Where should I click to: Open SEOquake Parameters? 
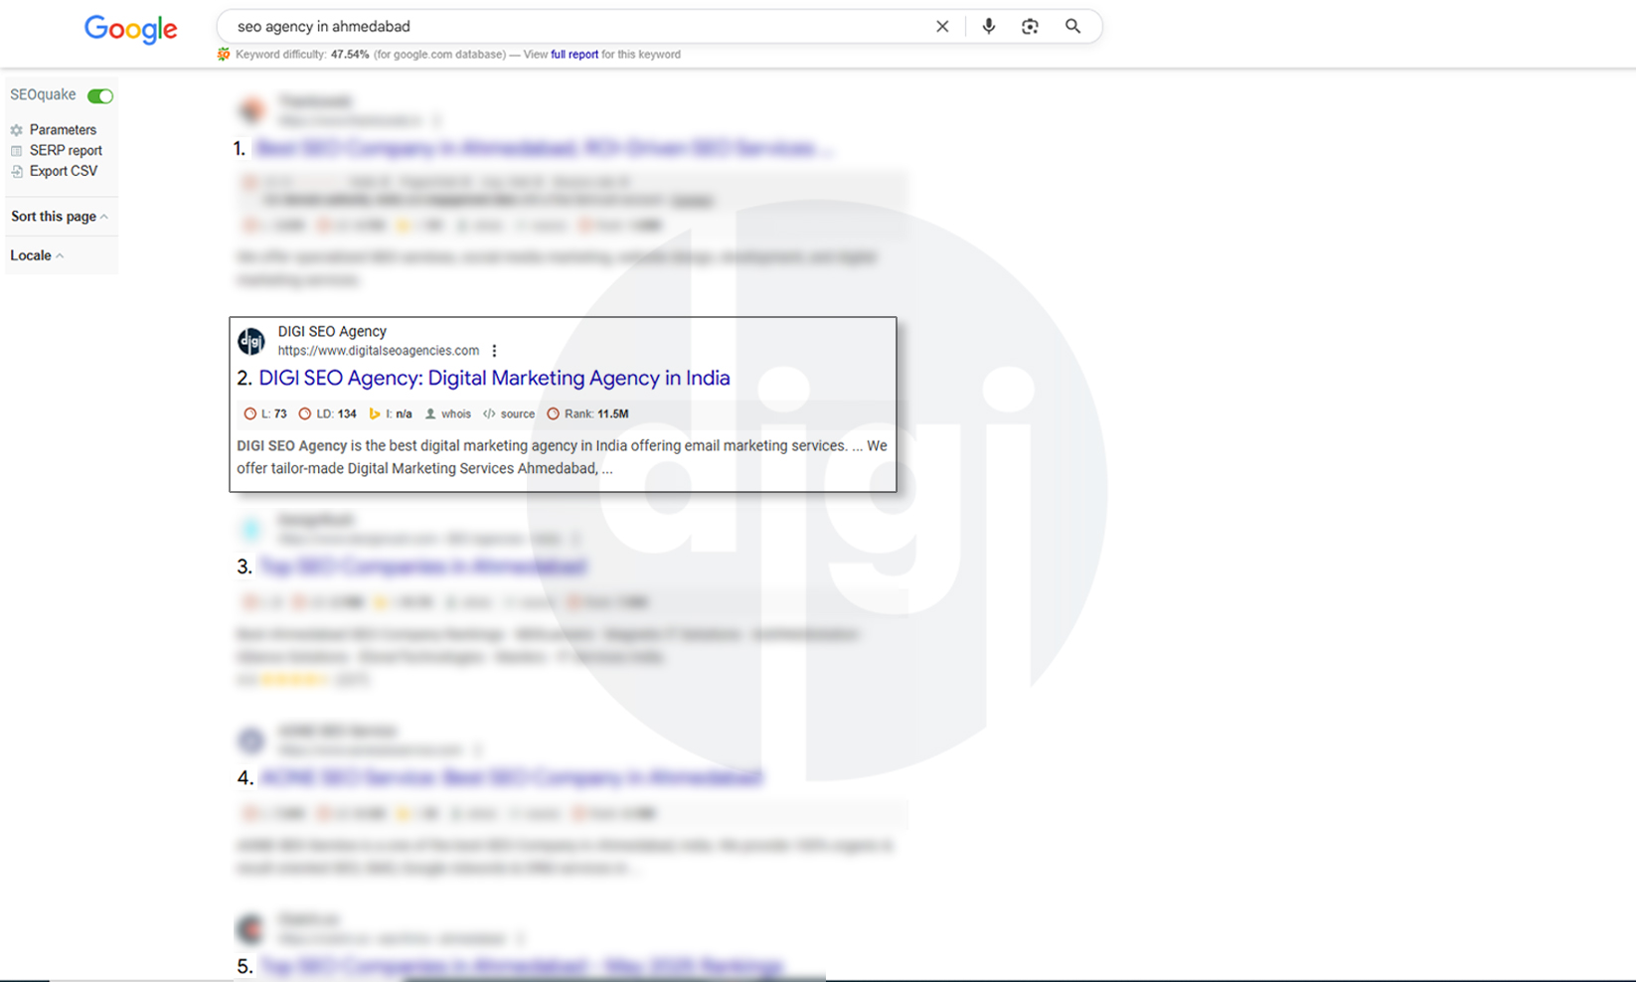tap(63, 130)
